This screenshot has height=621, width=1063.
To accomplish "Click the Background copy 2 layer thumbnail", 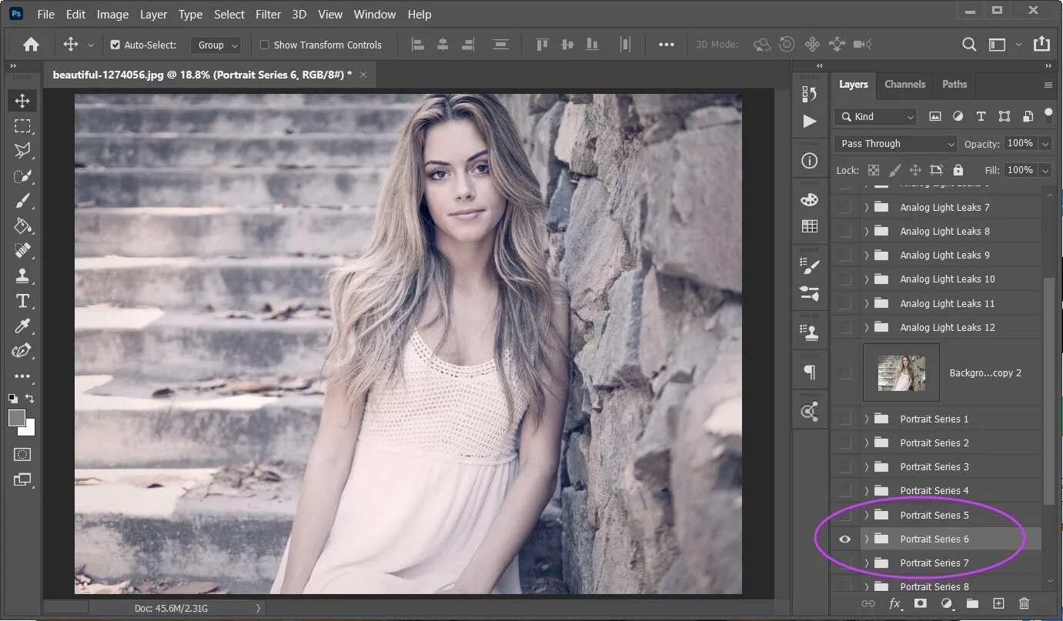I will coord(901,373).
